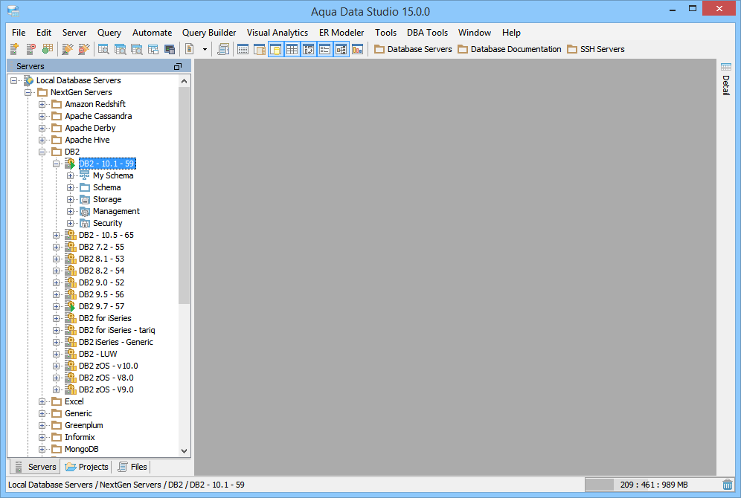Click the Local Database Servers globe icon
The width and height of the screenshot is (741, 498).
(x=29, y=80)
